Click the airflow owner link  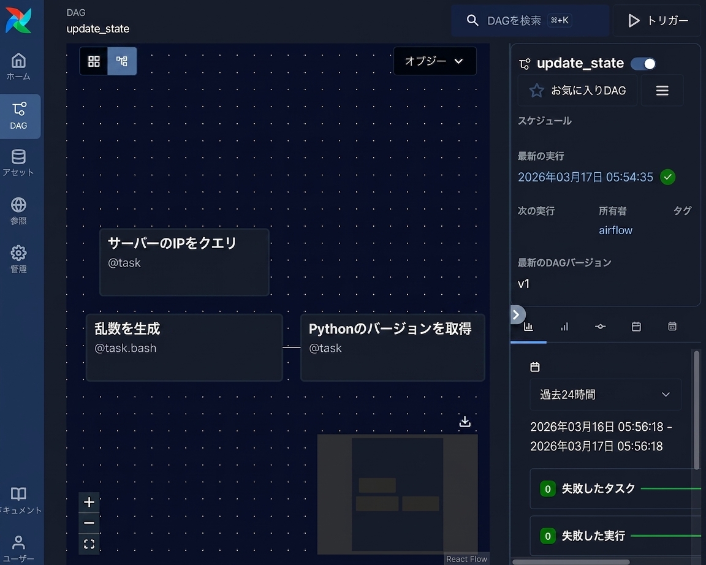[x=615, y=230]
